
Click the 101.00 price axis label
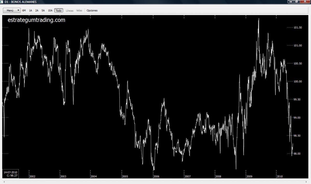click(298, 46)
